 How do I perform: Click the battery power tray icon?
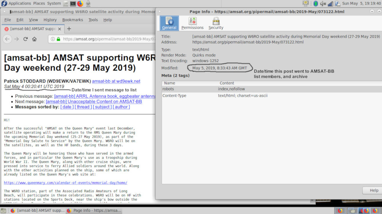337,3
